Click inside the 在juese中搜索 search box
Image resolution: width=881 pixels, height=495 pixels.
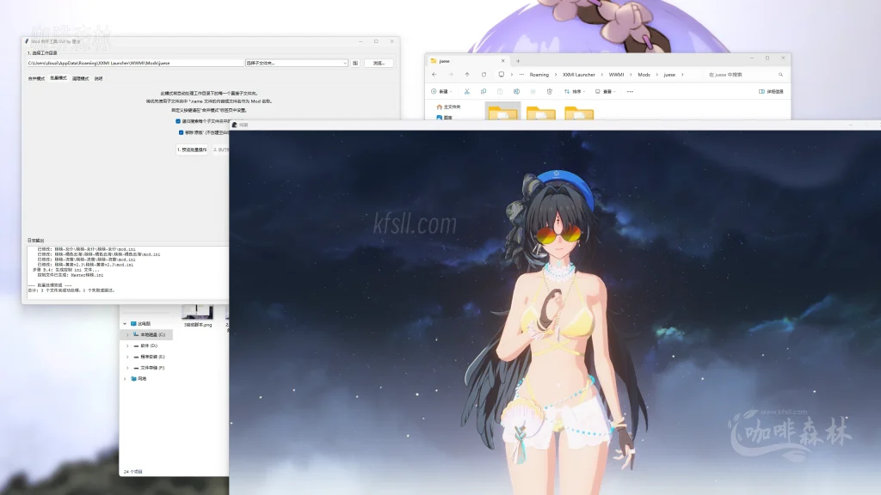pyautogui.click(x=725, y=75)
